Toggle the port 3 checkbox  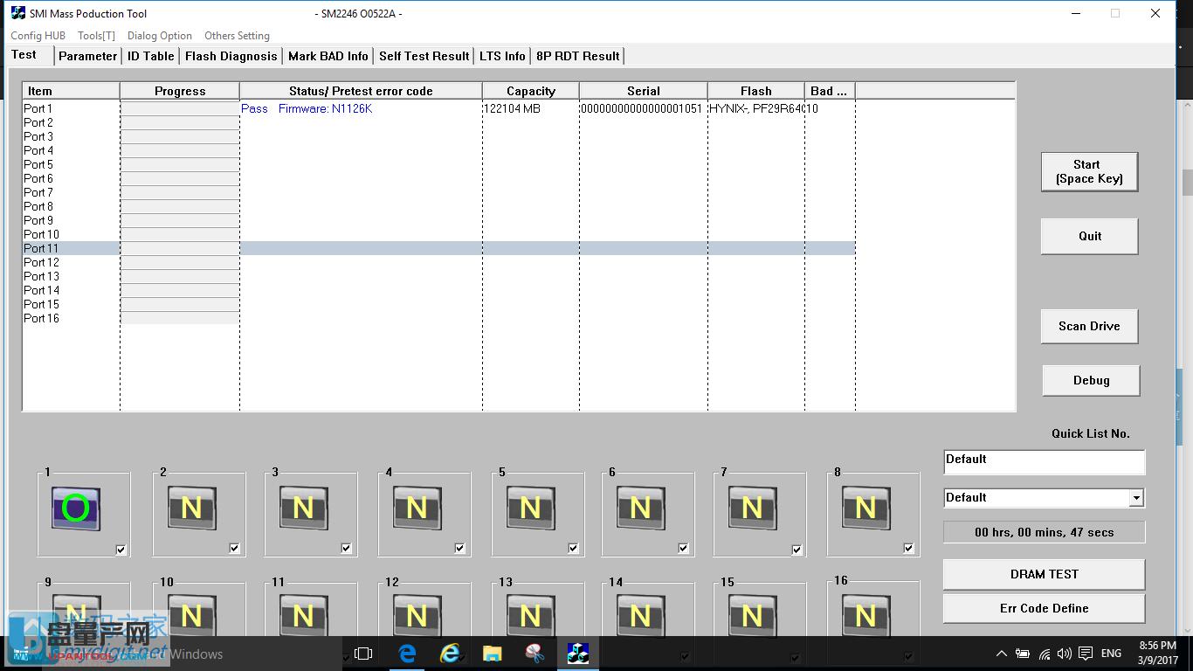(347, 549)
